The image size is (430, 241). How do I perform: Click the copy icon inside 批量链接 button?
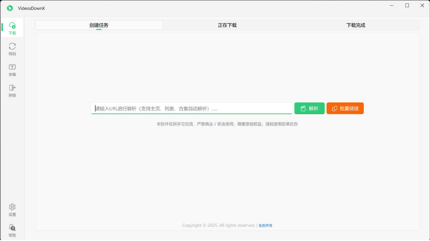[335, 108]
